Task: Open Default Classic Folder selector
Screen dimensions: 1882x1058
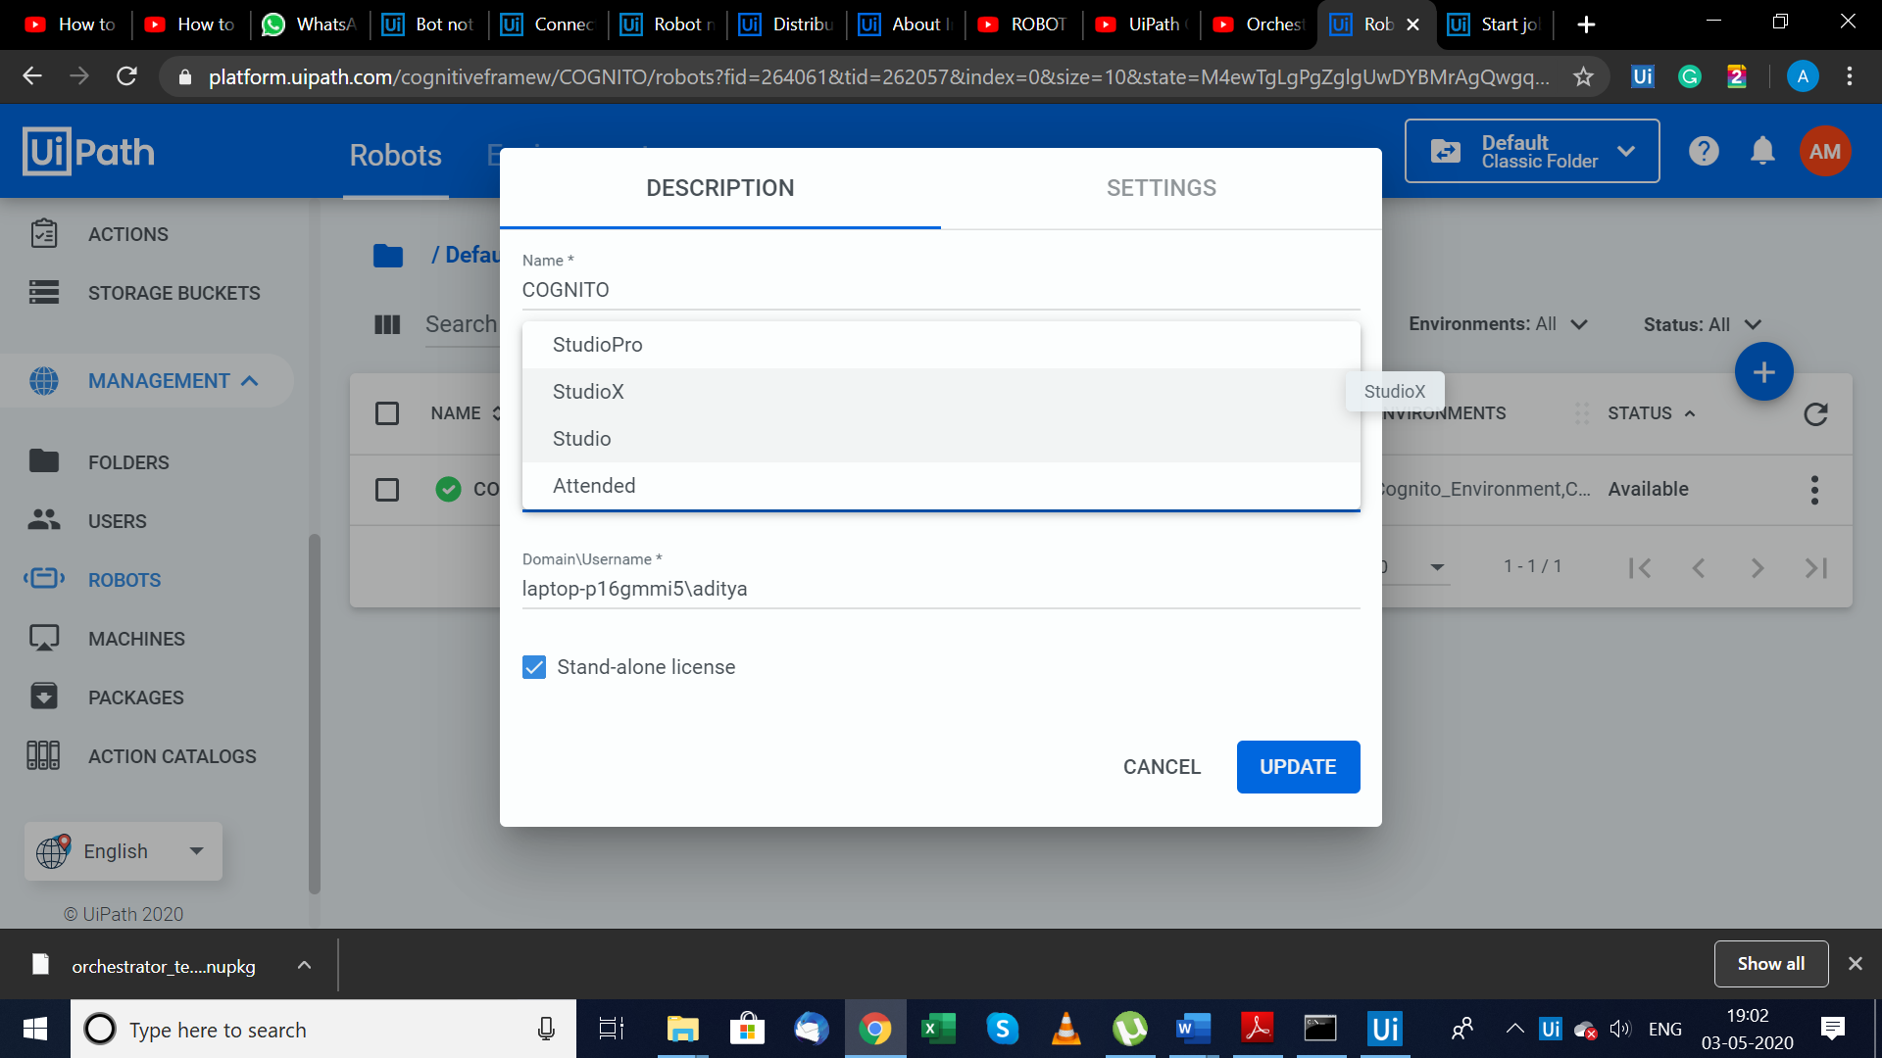Action: [x=1532, y=151]
